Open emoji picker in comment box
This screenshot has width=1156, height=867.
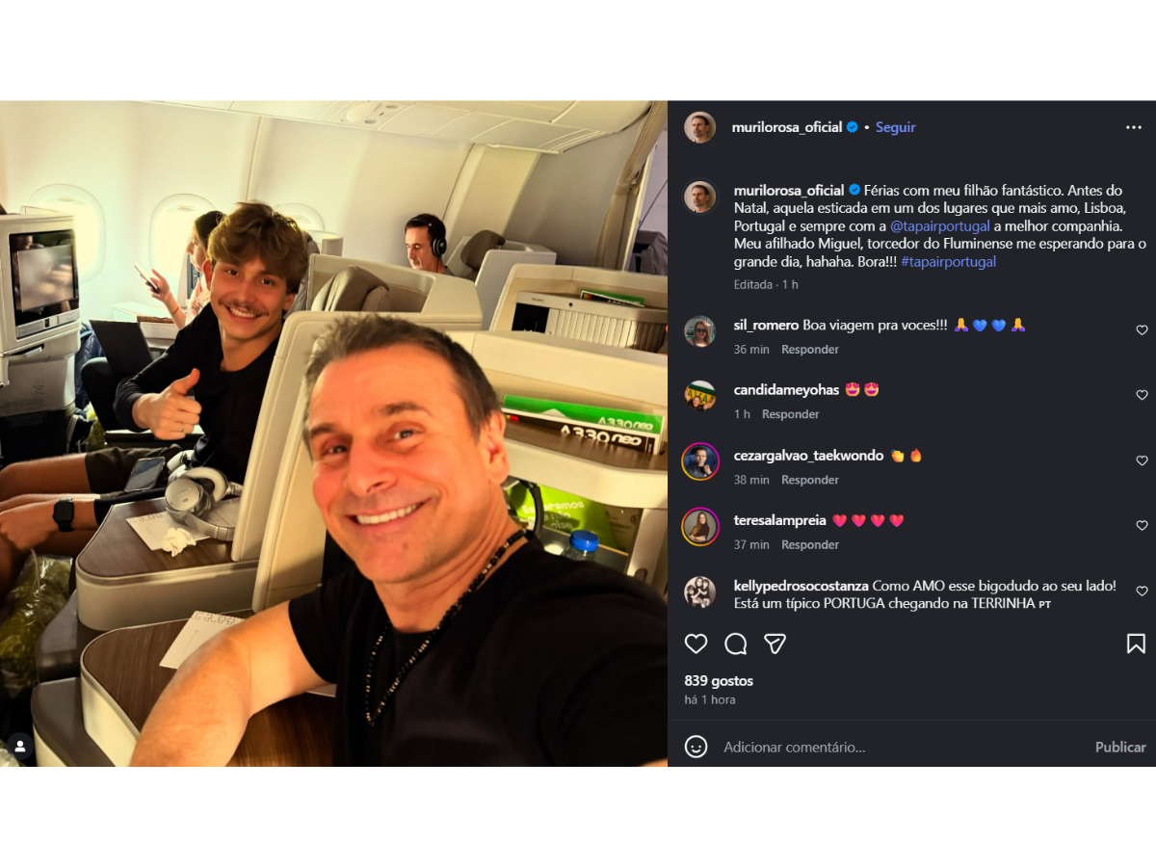(696, 747)
